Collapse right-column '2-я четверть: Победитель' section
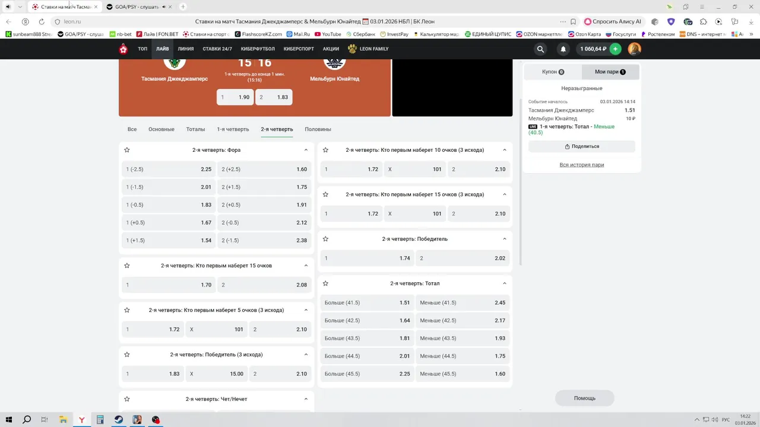Viewport: 760px width, 427px height. (505, 239)
